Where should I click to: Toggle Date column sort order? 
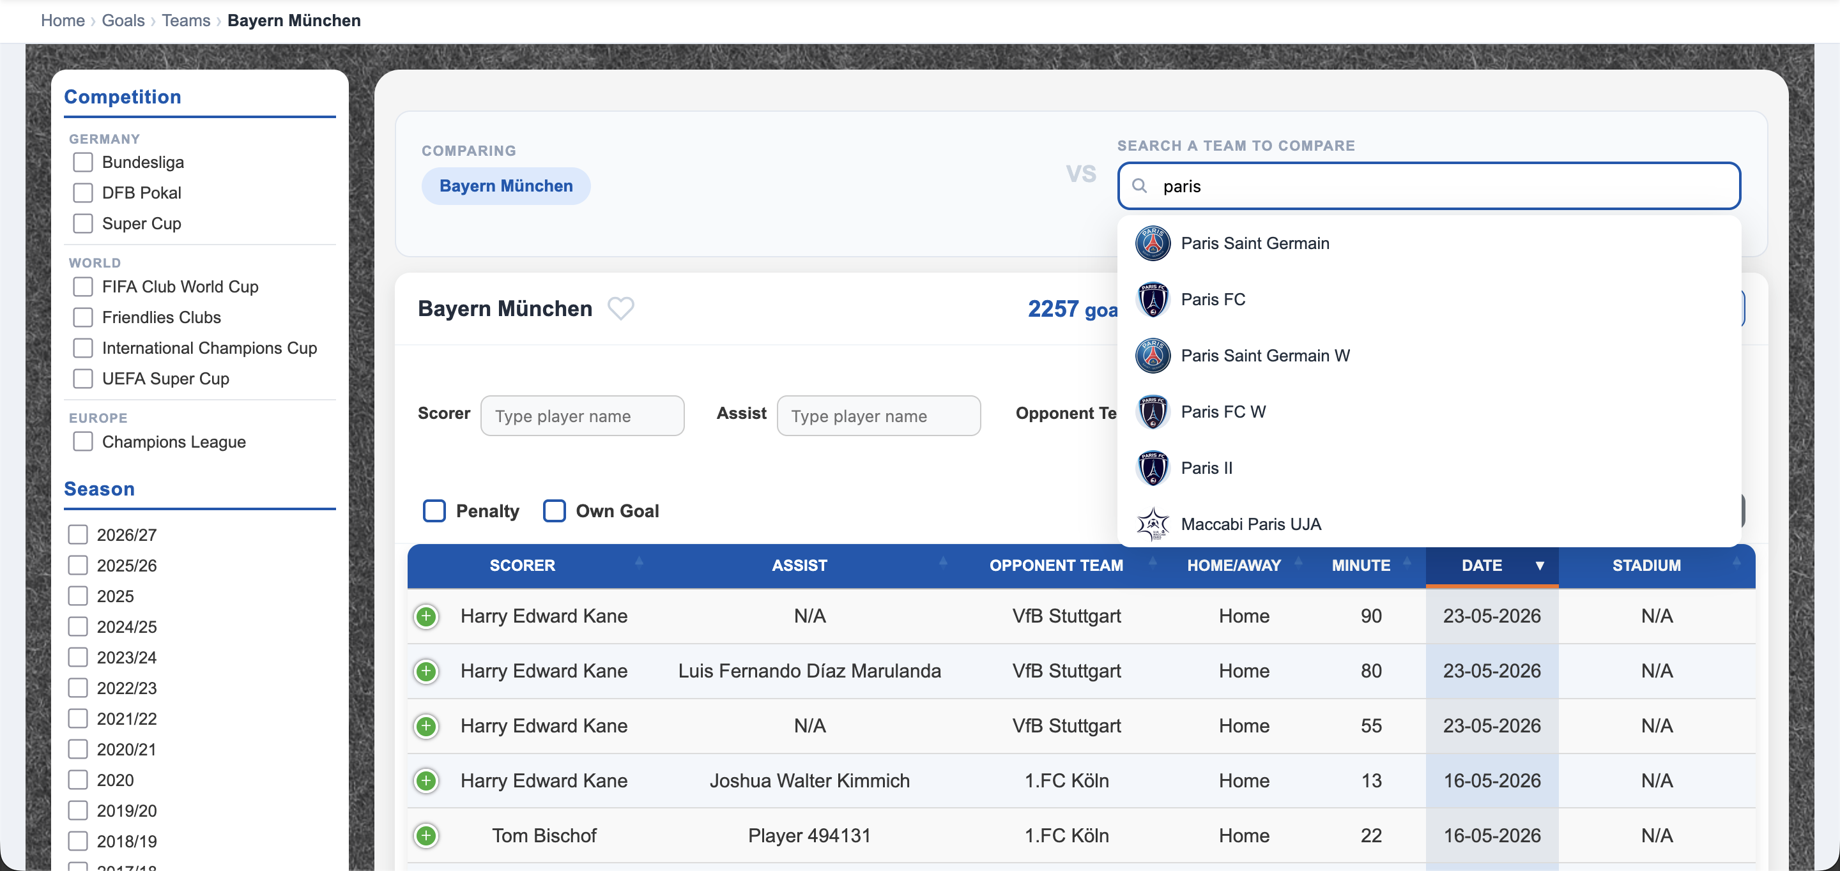1492,565
